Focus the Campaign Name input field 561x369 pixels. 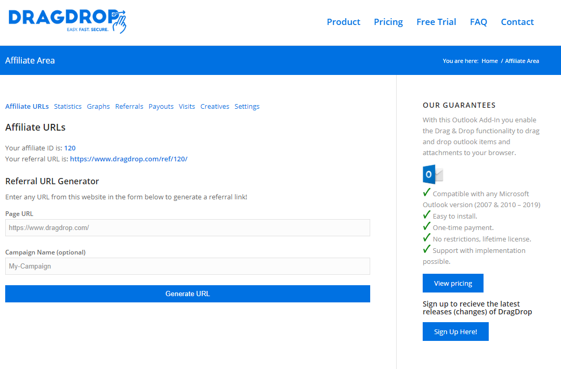click(188, 266)
